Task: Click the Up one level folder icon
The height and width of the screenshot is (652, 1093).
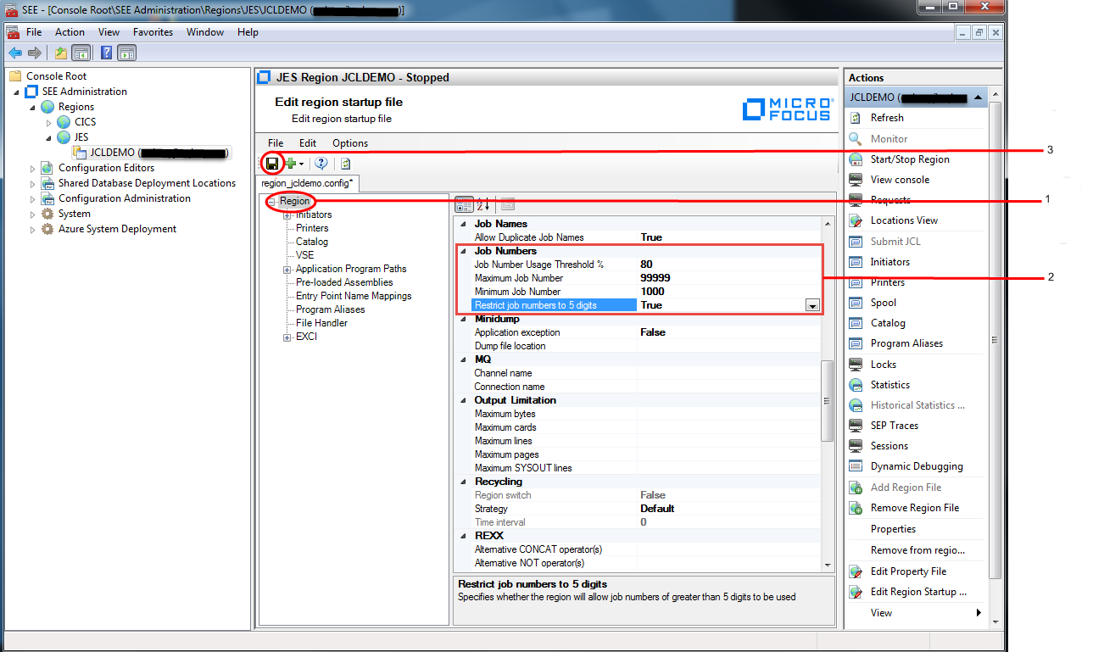Action: pyautogui.click(x=60, y=53)
